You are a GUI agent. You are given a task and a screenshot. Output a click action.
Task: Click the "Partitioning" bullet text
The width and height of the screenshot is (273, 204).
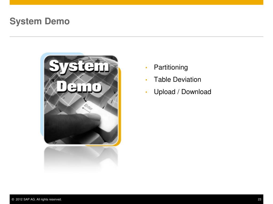[171, 67]
